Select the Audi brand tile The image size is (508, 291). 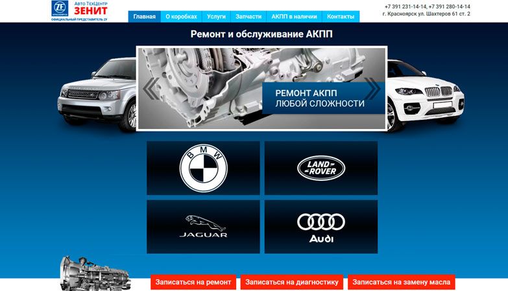tap(321, 227)
